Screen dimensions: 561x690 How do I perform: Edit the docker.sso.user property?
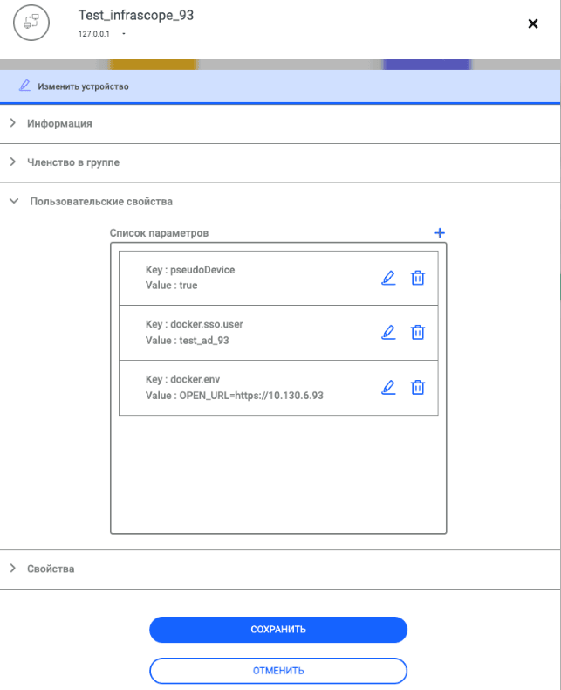click(388, 332)
